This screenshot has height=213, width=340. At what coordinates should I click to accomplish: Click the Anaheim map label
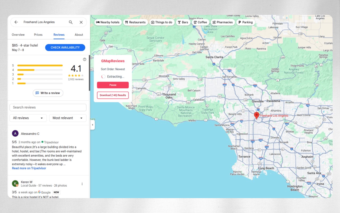(307, 157)
